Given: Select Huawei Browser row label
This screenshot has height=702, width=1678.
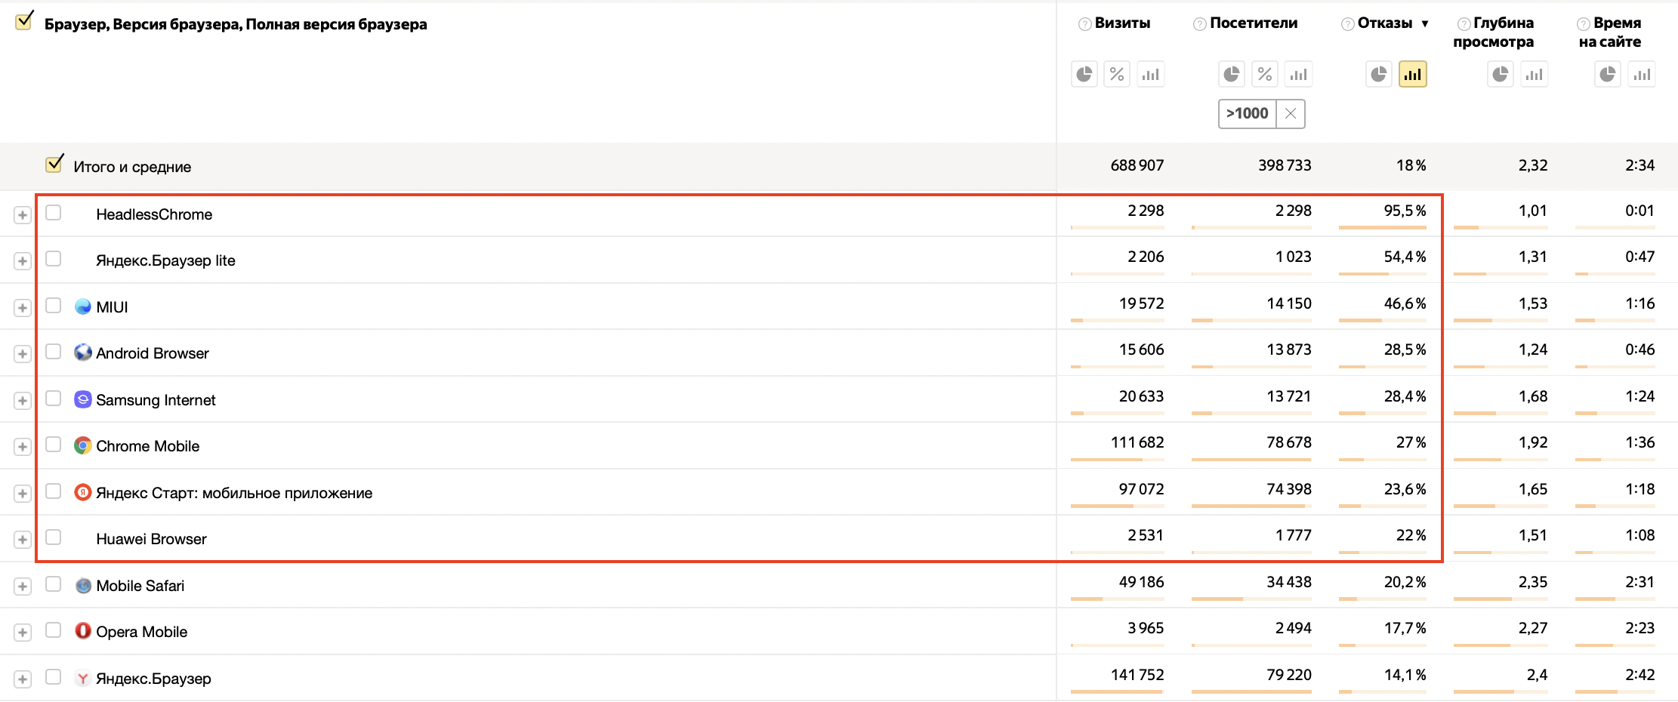Looking at the screenshot, I should (x=151, y=539).
